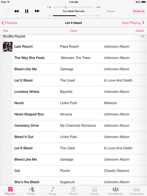Click the volume slider knob
The image size is (147, 196).
pyautogui.click(x=77, y=16)
